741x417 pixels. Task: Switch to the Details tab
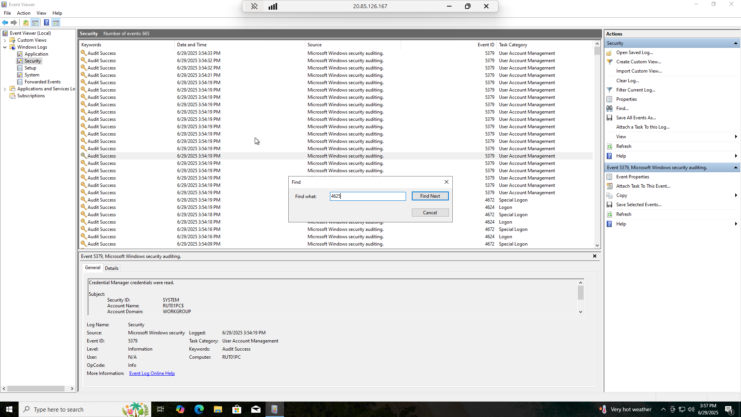[x=112, y=268]
